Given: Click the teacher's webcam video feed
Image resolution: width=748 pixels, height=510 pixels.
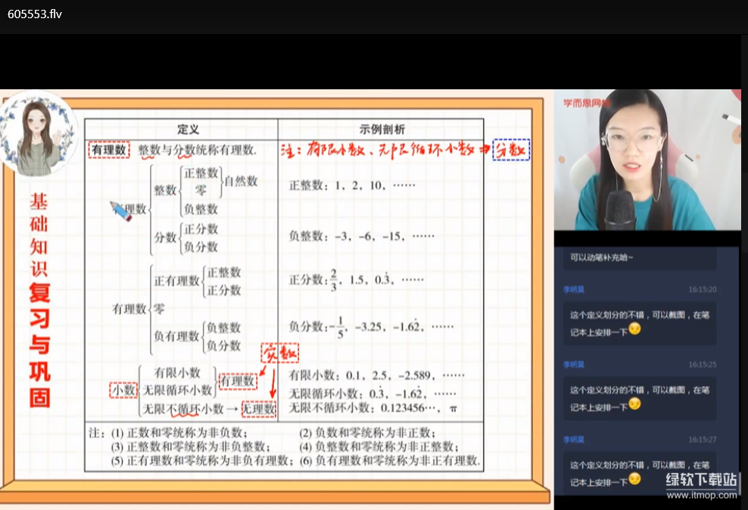Looking at the screenshot, I should click(647, 160).
